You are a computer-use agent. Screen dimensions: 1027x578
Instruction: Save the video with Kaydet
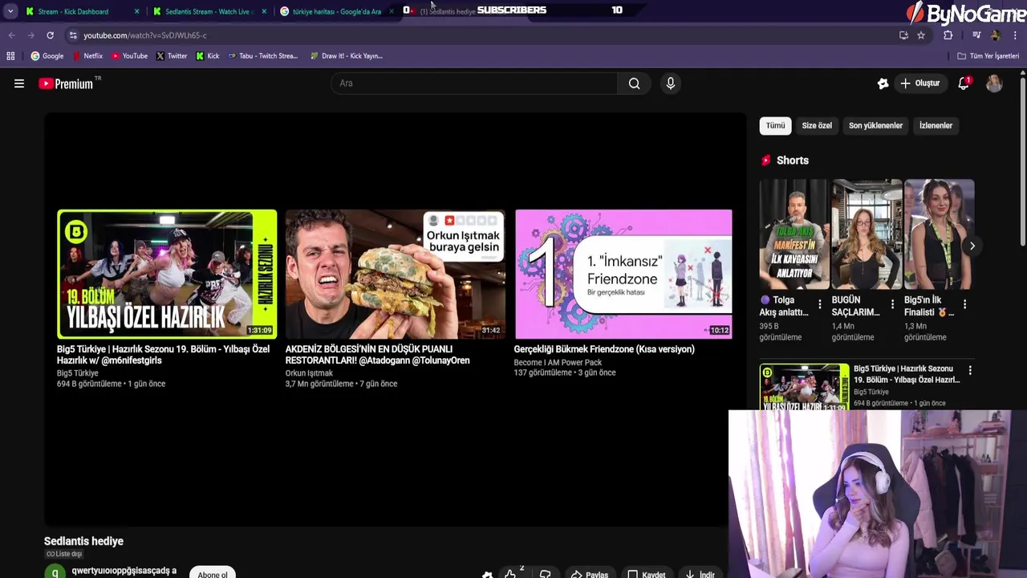tap(647, 574)
